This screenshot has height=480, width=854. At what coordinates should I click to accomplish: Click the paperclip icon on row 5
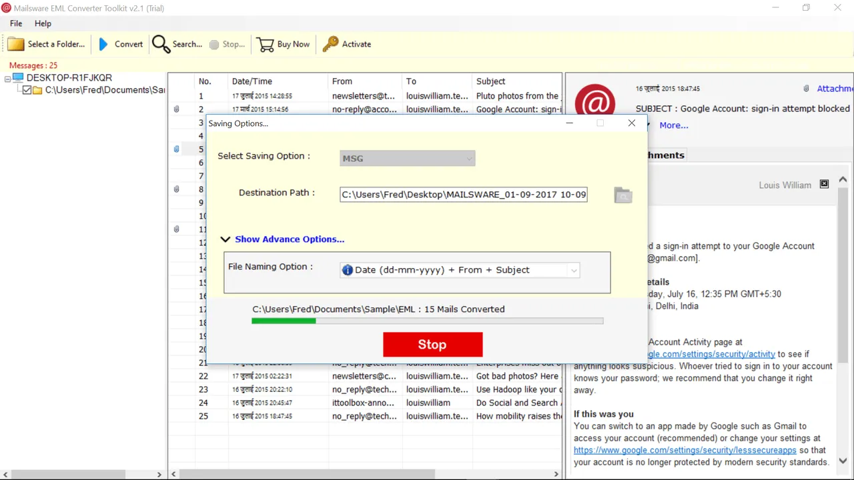176,149
